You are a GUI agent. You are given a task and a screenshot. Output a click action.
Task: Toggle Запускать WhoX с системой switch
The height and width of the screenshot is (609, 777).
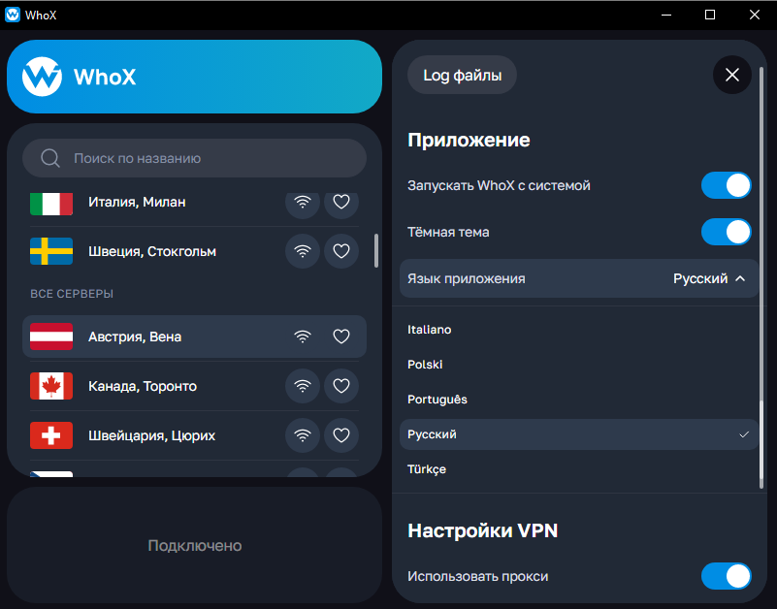[x=726, y=185]
